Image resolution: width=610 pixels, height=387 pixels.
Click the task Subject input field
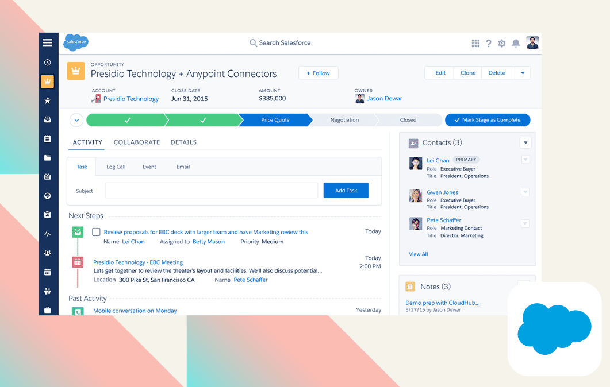coord(211,191)
